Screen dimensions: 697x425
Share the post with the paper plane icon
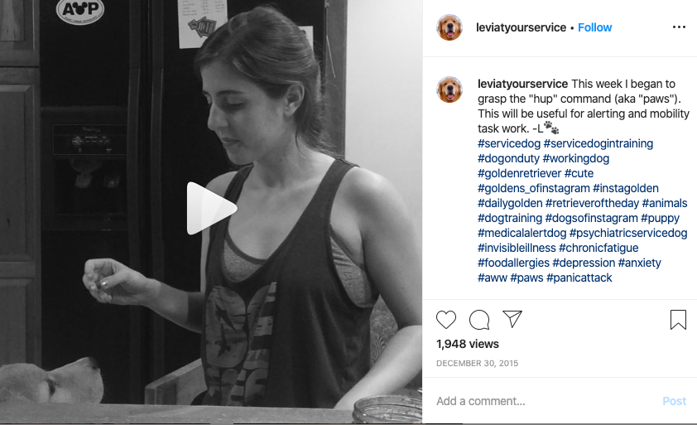point(512,319)
